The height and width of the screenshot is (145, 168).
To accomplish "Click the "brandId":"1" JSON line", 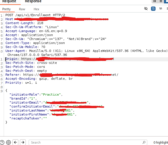I will [23, 98].
